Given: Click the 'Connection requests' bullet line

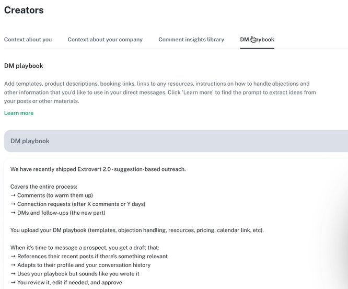Looking at the screenshot, I should click(x=78, y=204).
